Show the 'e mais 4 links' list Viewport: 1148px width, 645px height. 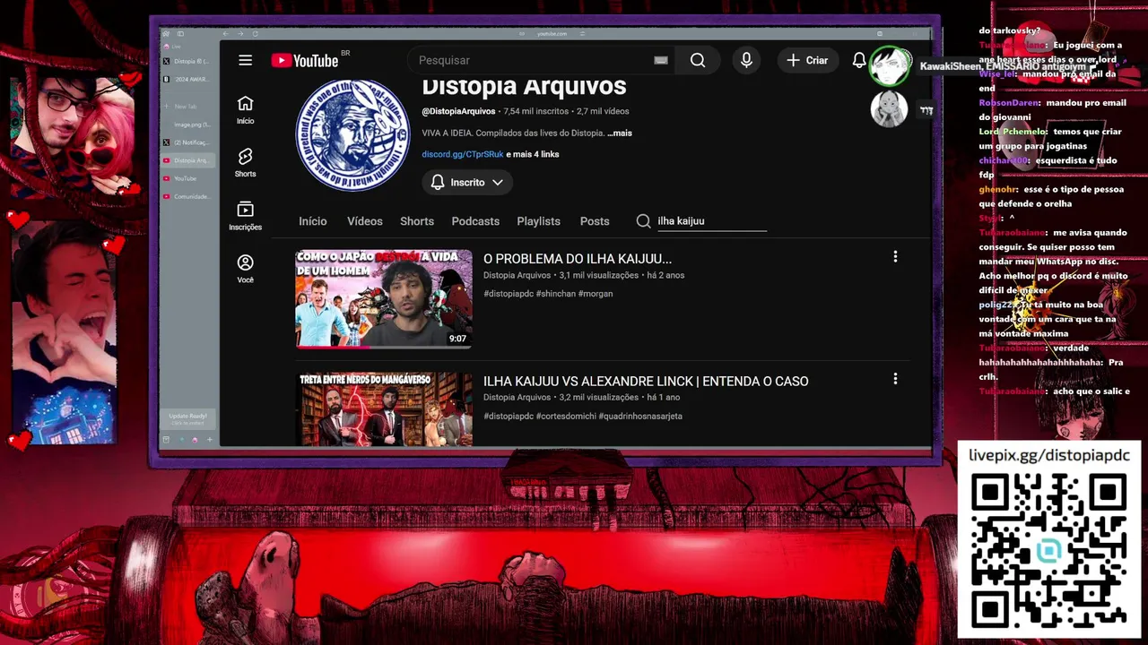click(x=533, y=154)
